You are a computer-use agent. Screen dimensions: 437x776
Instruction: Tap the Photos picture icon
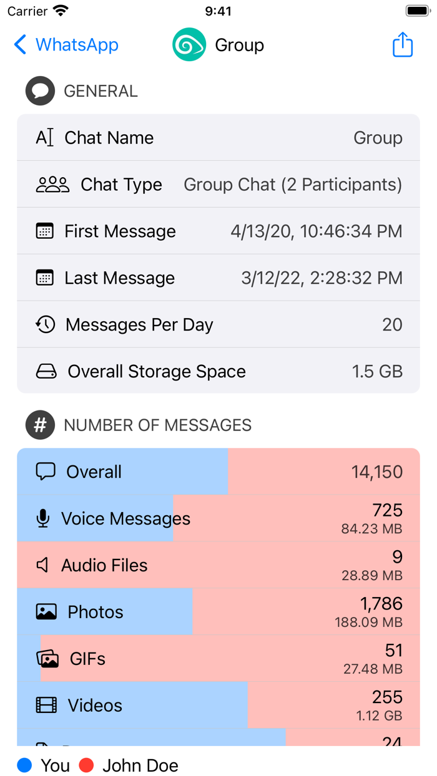click(46, 612)
